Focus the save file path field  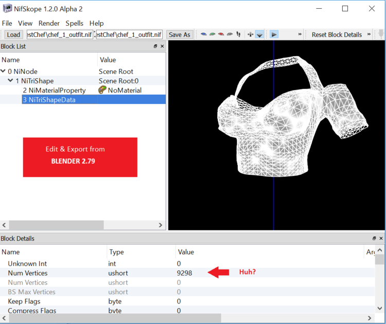pyautogui.click(x=129, y=34)
